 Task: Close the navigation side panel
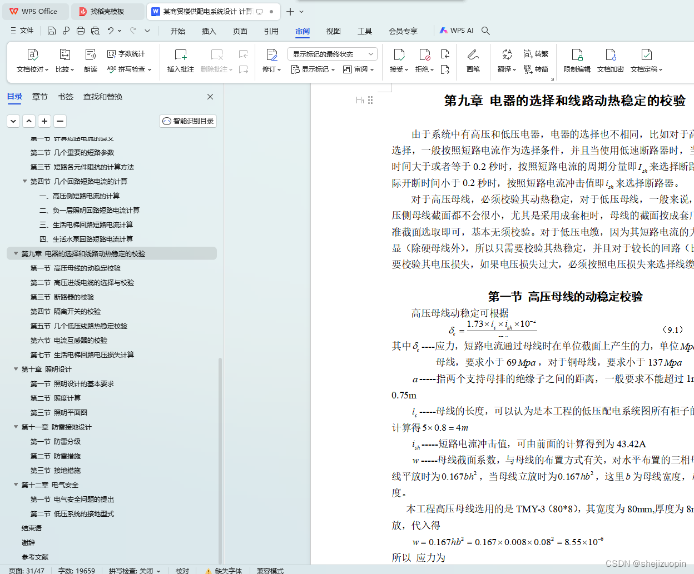[210, 97]
